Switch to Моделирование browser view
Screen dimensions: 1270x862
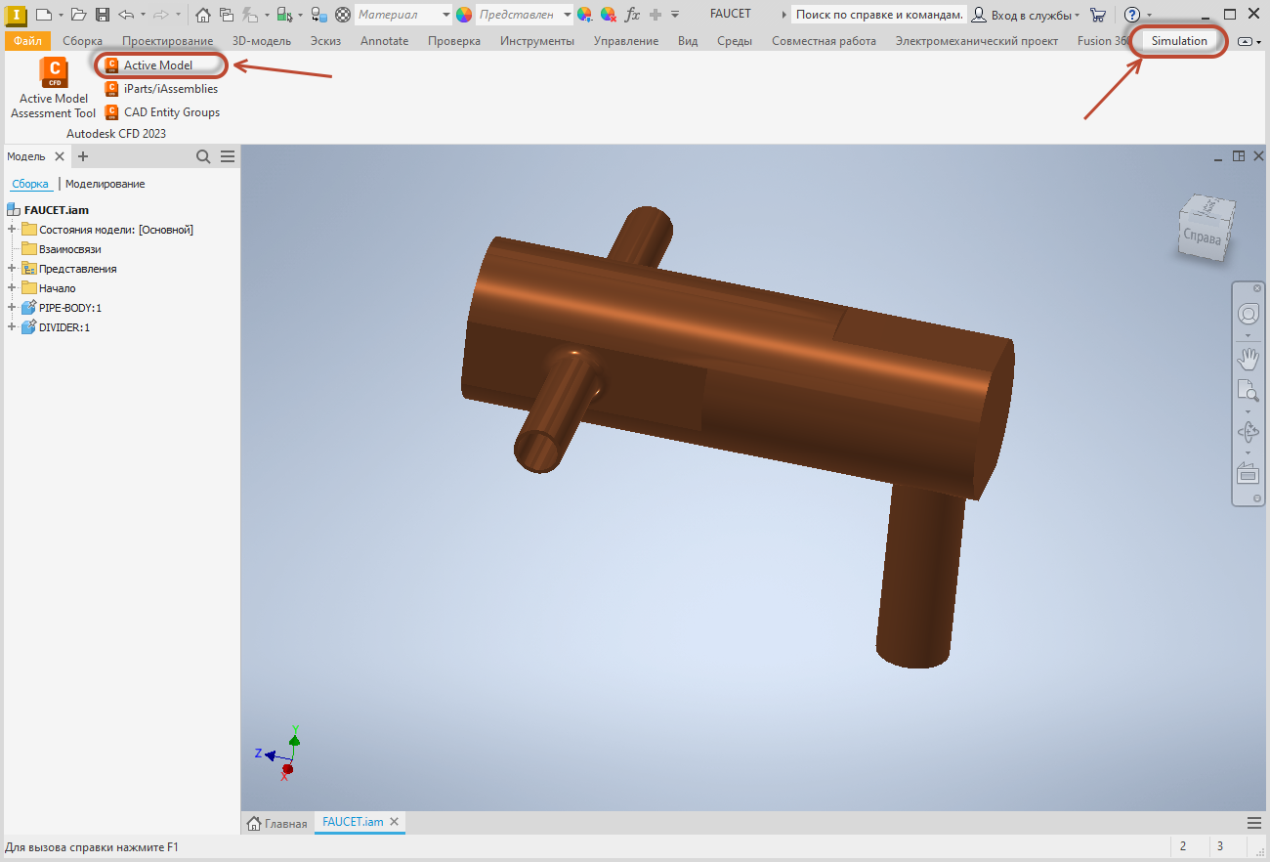[105, 184]
